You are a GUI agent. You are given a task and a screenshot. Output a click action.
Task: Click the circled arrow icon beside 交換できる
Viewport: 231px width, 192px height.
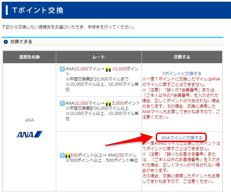pyautogui.click(x=6, y=42)
